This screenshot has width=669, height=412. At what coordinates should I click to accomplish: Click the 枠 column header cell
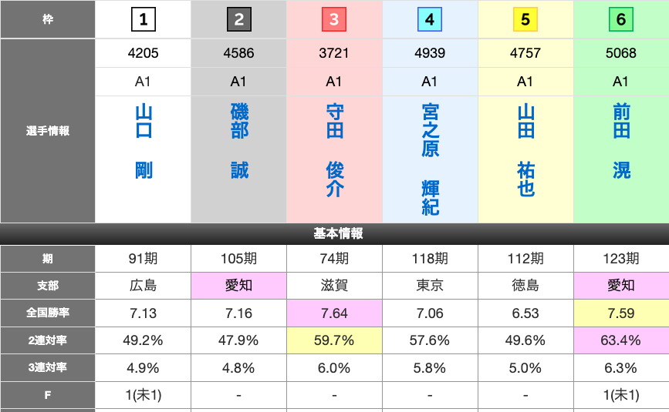click(x=47, y=19)
